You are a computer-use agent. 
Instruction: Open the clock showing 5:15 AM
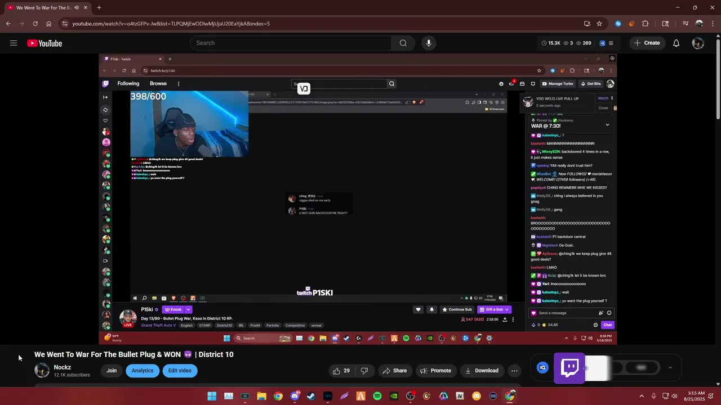pyautogui.click(x=696, y=396)
